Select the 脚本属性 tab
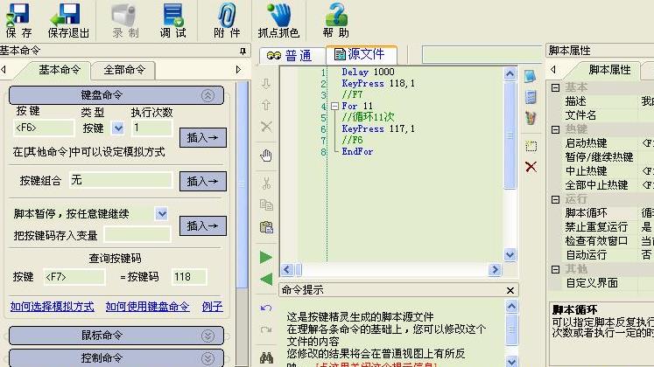 point(609,70)
